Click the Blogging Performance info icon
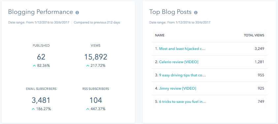Viewport: 278px width, 124px height. (77, 13)
